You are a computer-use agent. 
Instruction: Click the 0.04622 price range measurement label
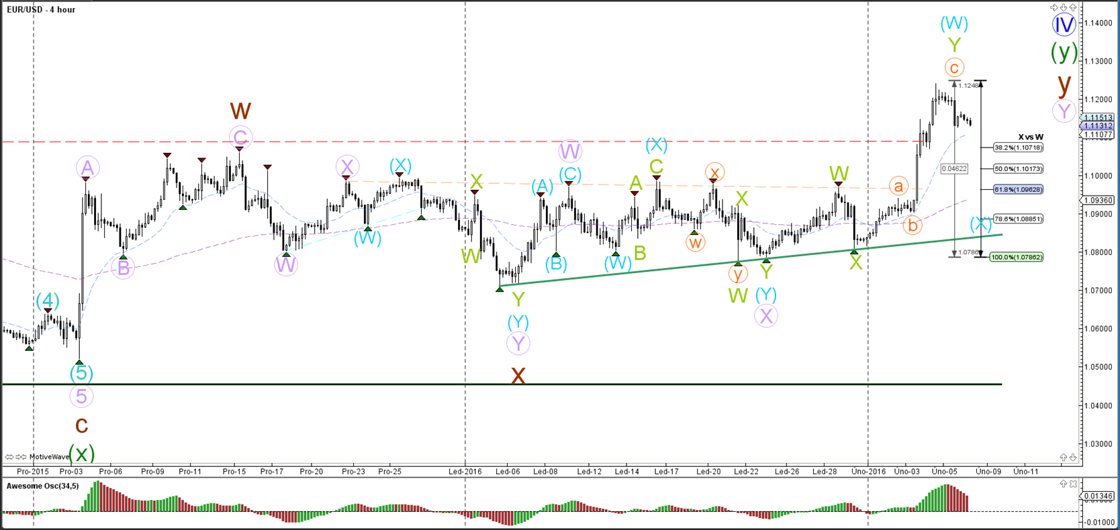[x=954, y=168]
